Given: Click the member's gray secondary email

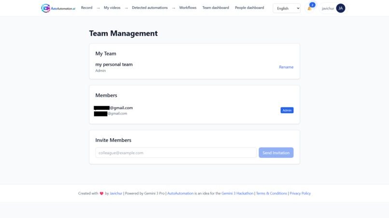Looking at the screenshot, I should [x=111, y=114].
